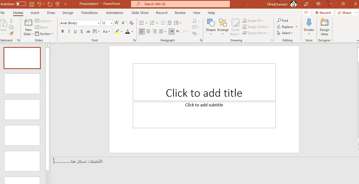359x184 pixels.
Task: Click the Record button at top right
Action: 323,13
